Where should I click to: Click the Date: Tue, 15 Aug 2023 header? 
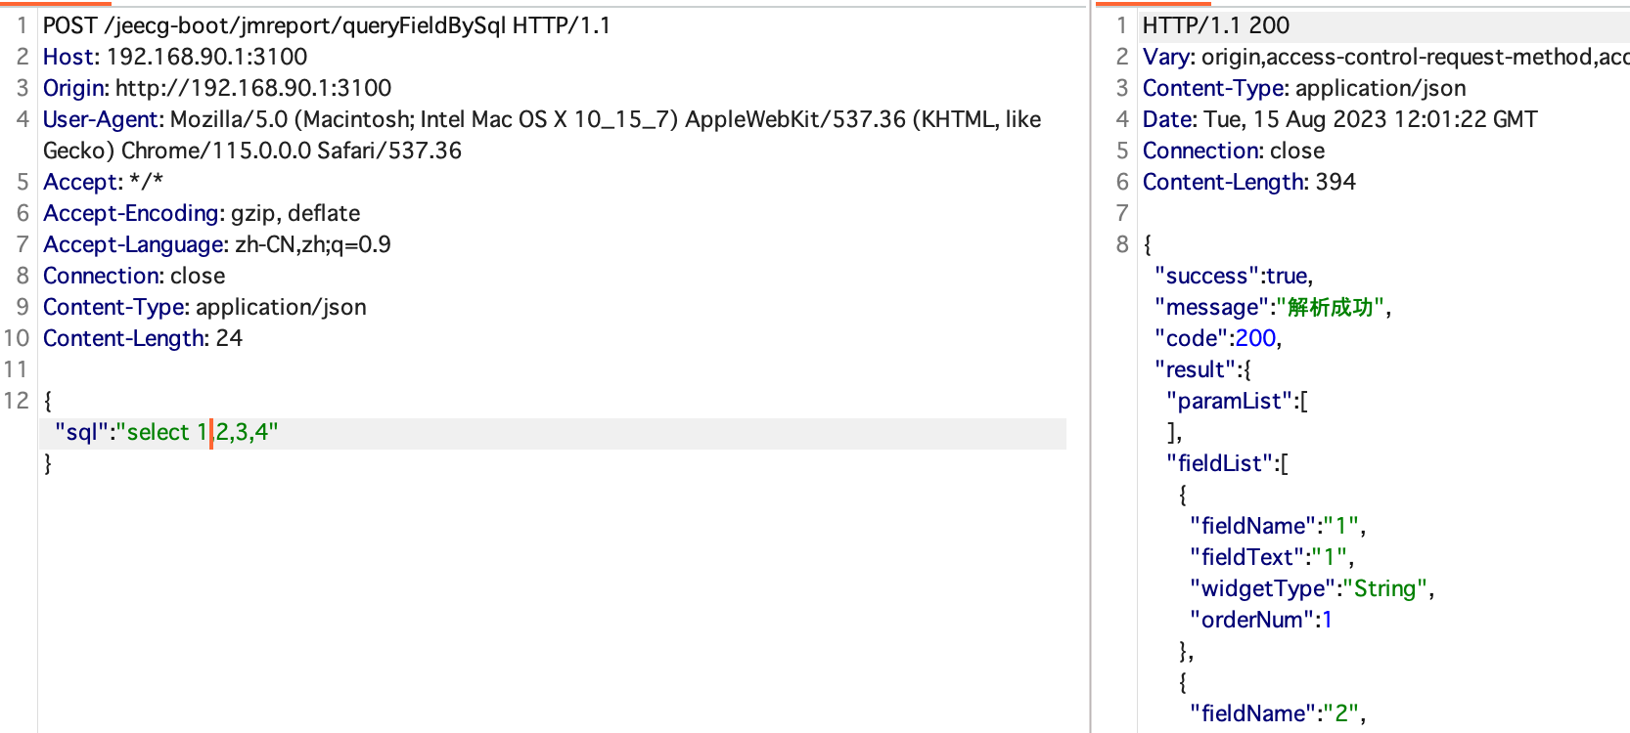[1340, 119]
